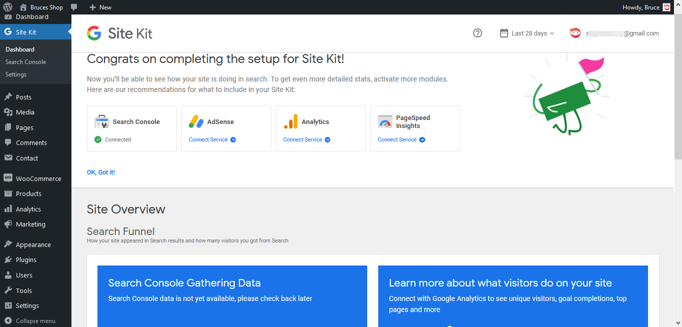Open the Last 28 days date range dropdown

point(527,33)
